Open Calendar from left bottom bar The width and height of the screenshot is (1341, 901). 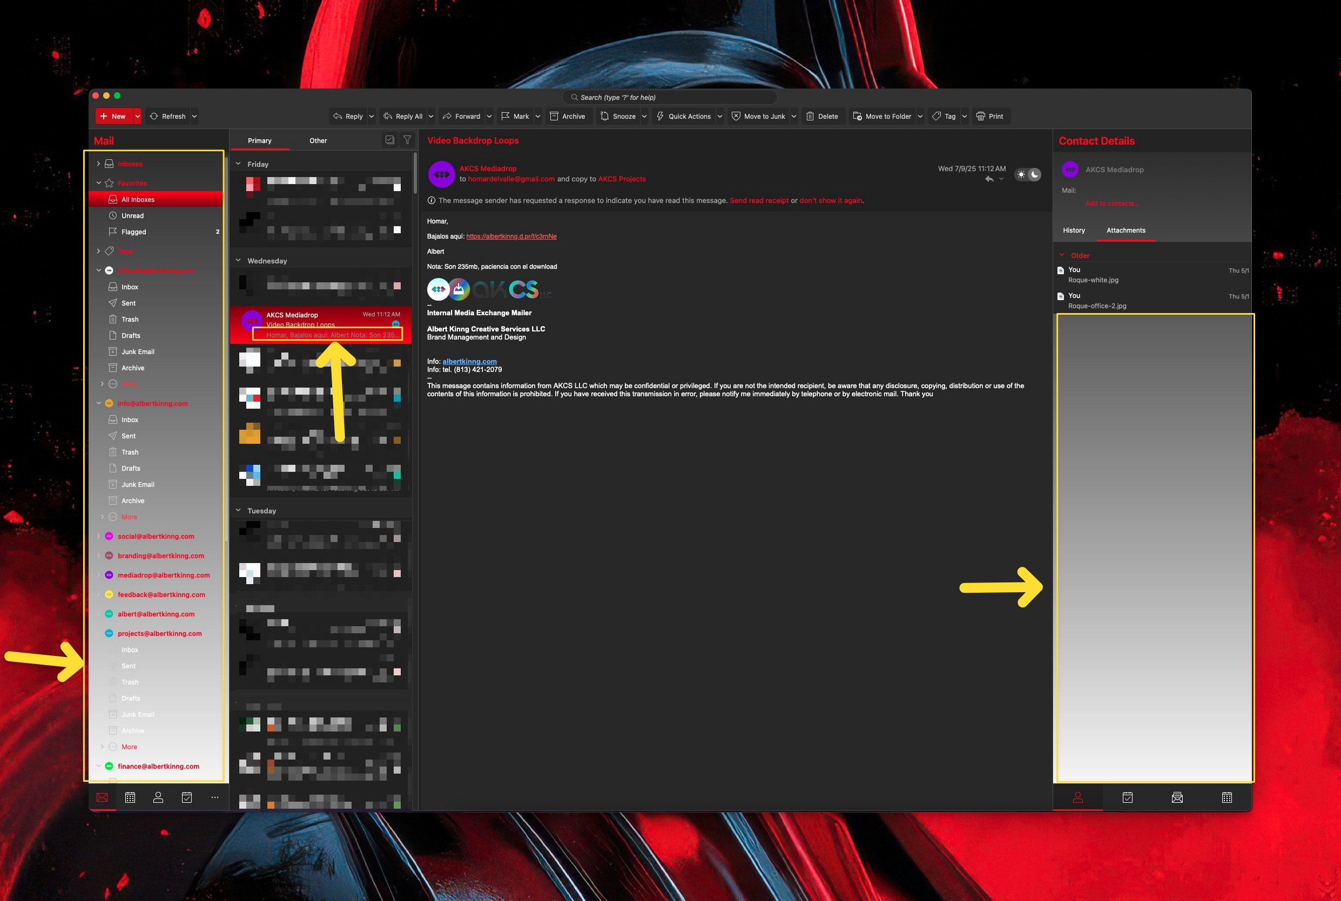[131, 797]
